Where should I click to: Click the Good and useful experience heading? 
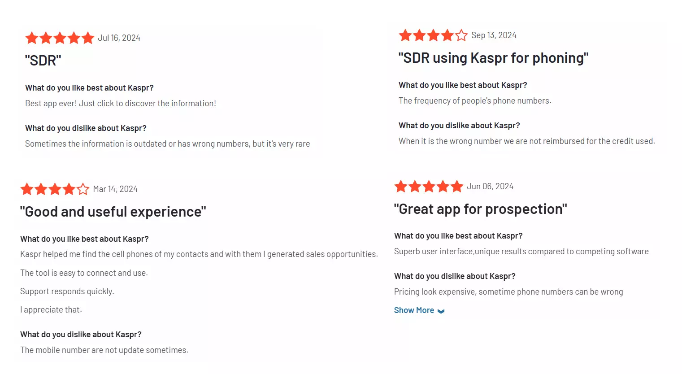click(x=112, y=211)
